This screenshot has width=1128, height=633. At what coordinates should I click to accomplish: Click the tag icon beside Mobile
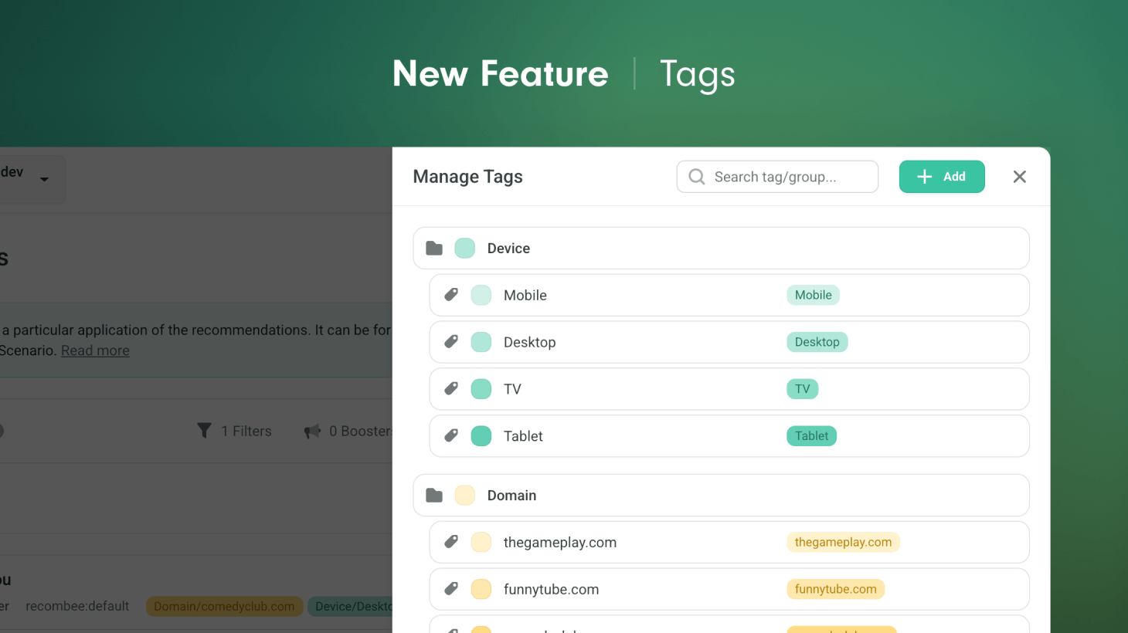coord(451,295)
